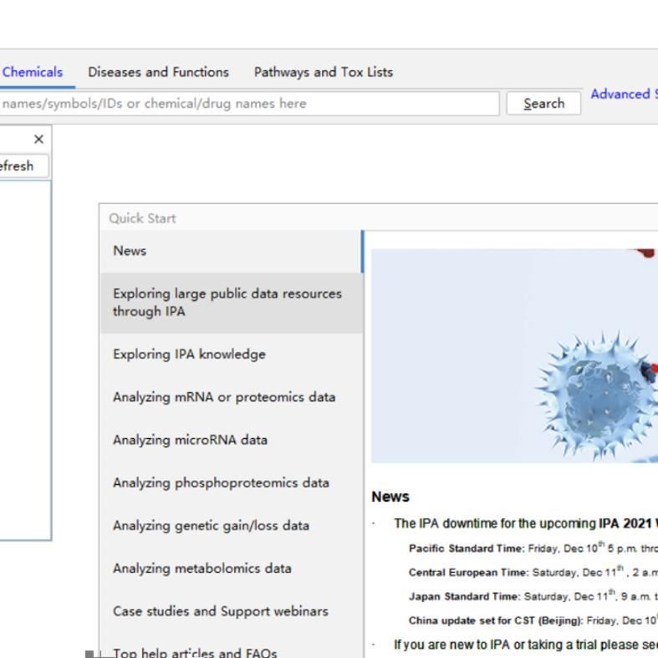Click the Pacific Standard Time entry
658x658 pixels.
[533, 548]
